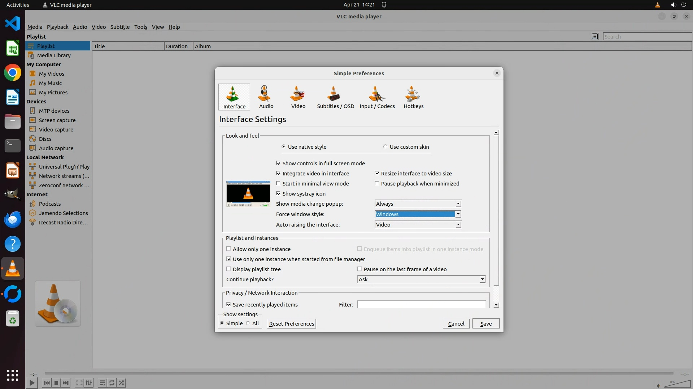Viewport: 693px width, 389px height.
Task: Open the Input / Codecs preferences icon
Action: [377, 97]
